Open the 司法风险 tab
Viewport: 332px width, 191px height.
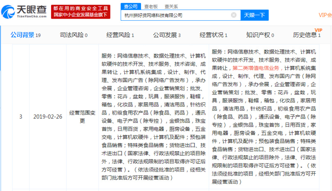click(x=73, y=35)
